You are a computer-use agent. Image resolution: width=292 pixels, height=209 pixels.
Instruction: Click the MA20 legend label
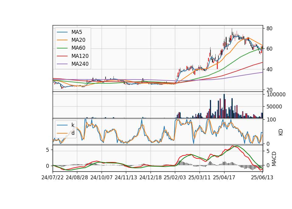[x=78, y=40]
